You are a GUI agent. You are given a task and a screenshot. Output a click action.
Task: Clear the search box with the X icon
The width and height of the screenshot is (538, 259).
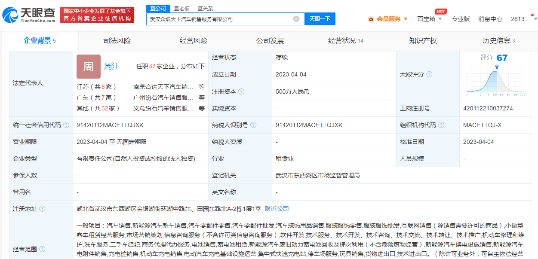296,19
